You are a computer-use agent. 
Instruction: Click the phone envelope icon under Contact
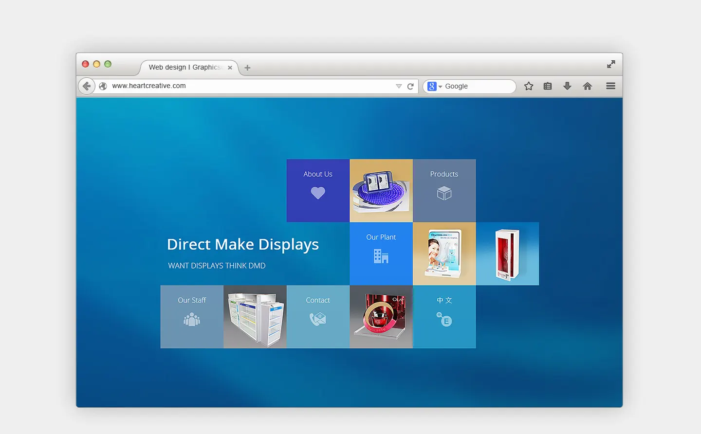318,319
